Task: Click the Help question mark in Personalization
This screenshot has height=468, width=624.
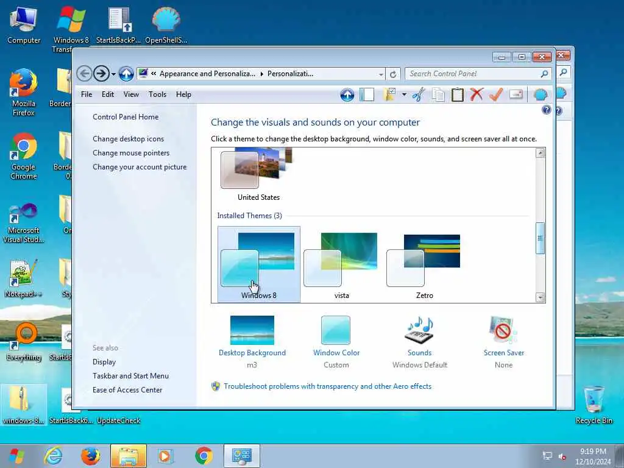Action: point(546,110)
